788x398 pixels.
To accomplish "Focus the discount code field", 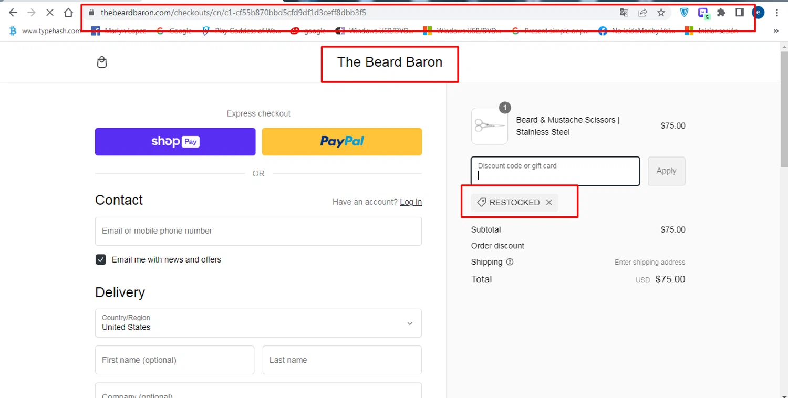I will point(555,171).
